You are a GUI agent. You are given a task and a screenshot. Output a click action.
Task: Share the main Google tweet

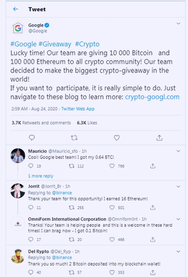click(x=159, y=138)
